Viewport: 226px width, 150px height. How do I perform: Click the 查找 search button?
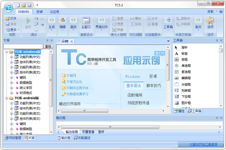[x=48, y=46]
